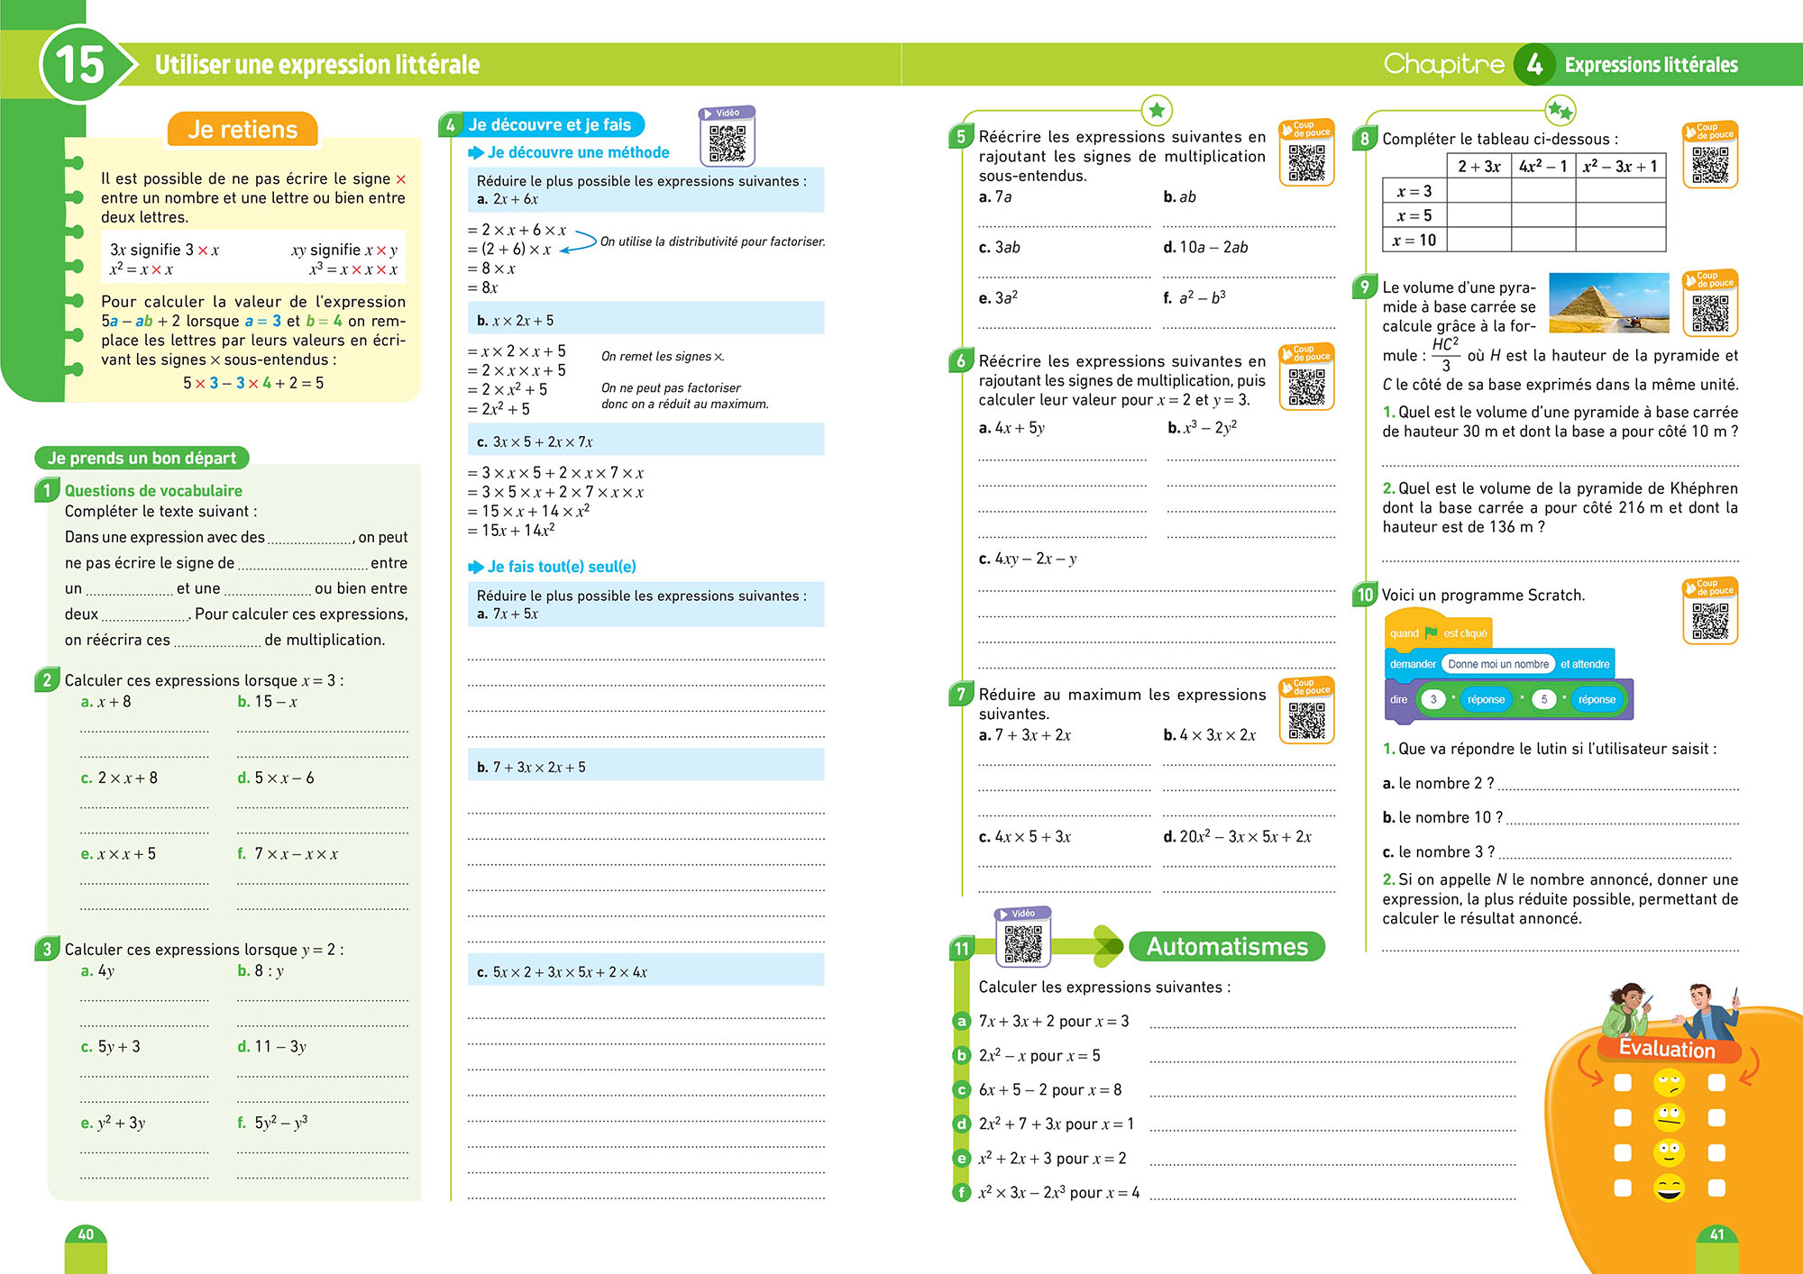The width and height of the screenshot is (1803, 1274).
Task: Click the double star icon above exercise 8
Action: pyautogui.click(x=1560, y=112)
